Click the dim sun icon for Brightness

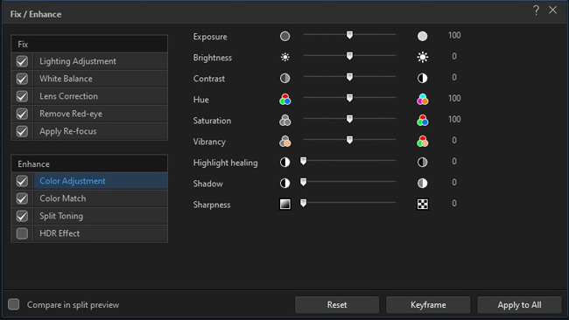pos(284,57)
